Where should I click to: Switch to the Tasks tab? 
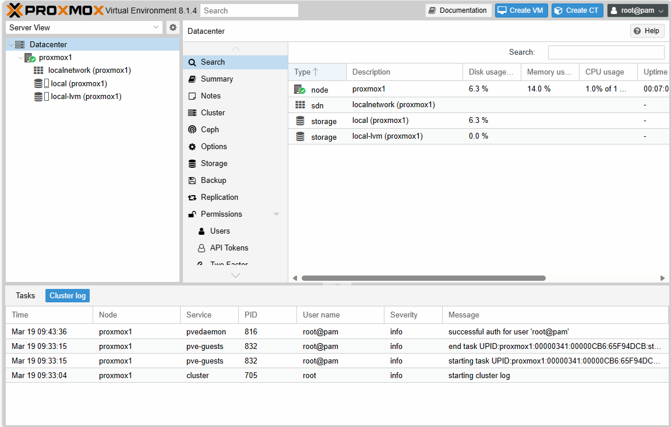tap(25, 295)
